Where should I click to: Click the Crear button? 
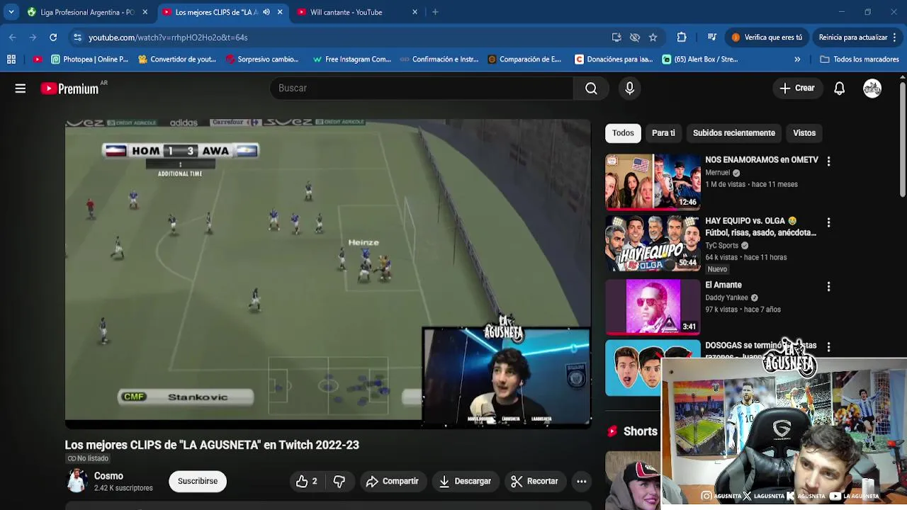tap(797, 89)
